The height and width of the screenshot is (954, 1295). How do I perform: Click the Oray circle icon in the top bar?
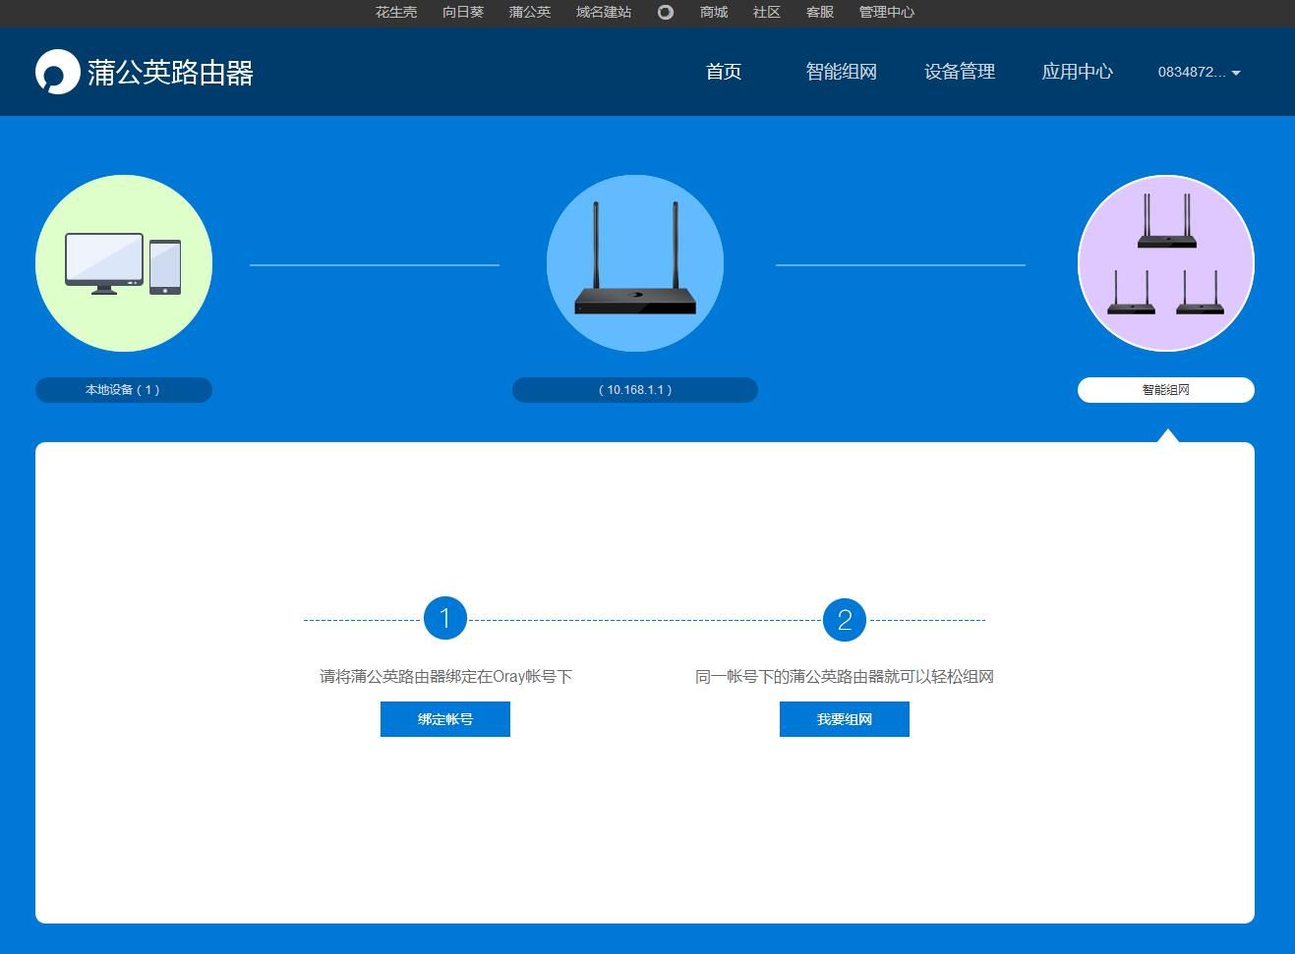click(666, 13)
